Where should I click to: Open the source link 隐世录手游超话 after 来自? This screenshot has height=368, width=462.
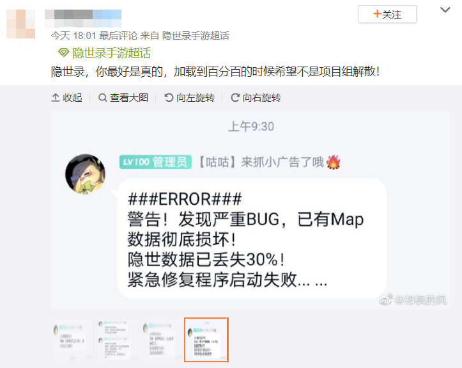pyautogui.click(x=196, y=36)
